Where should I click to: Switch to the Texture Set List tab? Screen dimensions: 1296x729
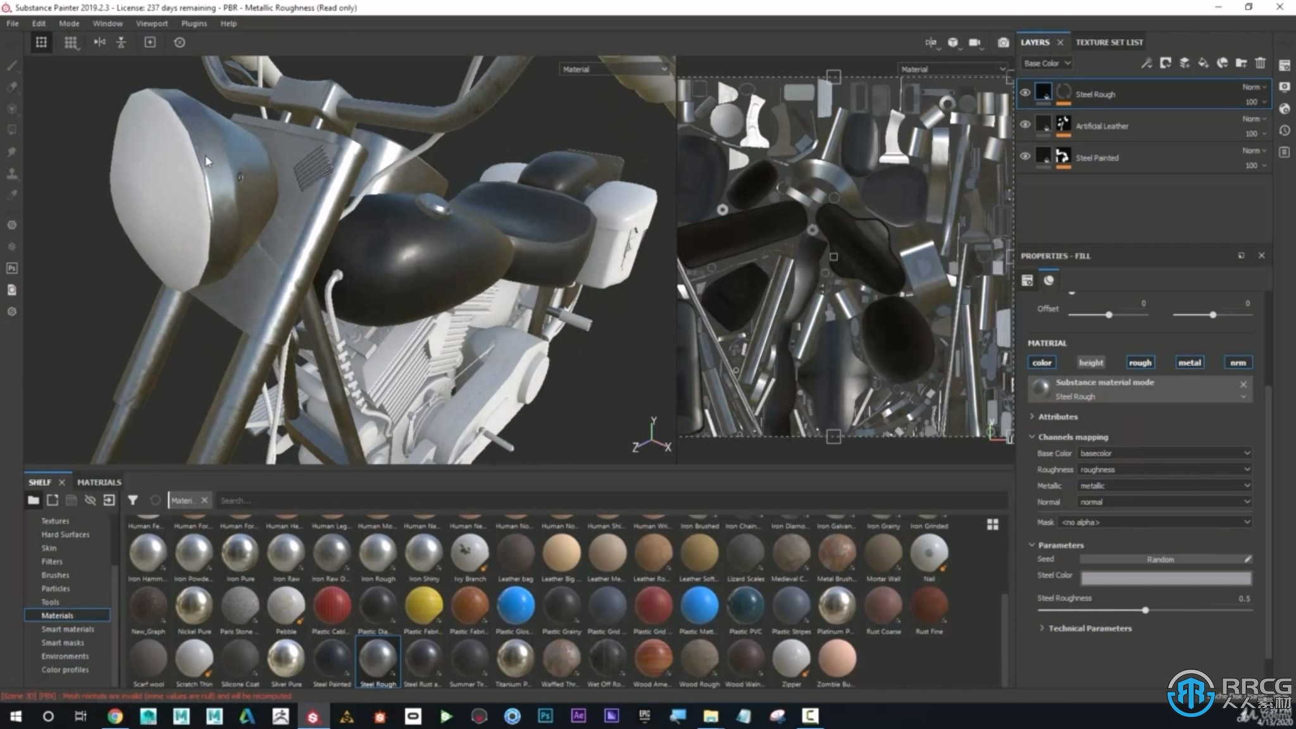[1109, 42]
